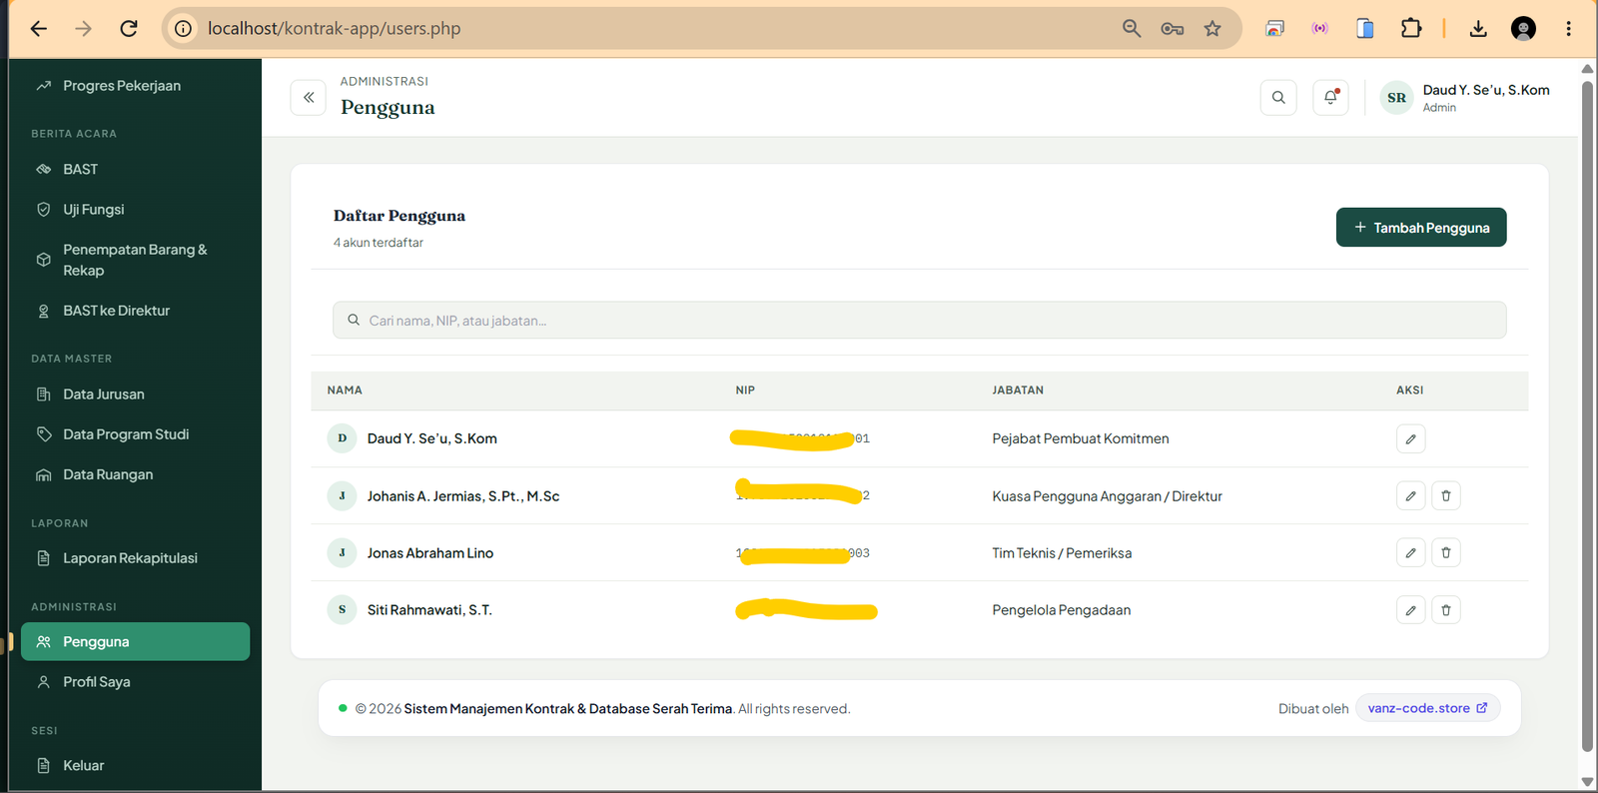Open the header search icon
Image resolution: width=1598 pixels, height=793 pixels.
tap(1278, 98)
